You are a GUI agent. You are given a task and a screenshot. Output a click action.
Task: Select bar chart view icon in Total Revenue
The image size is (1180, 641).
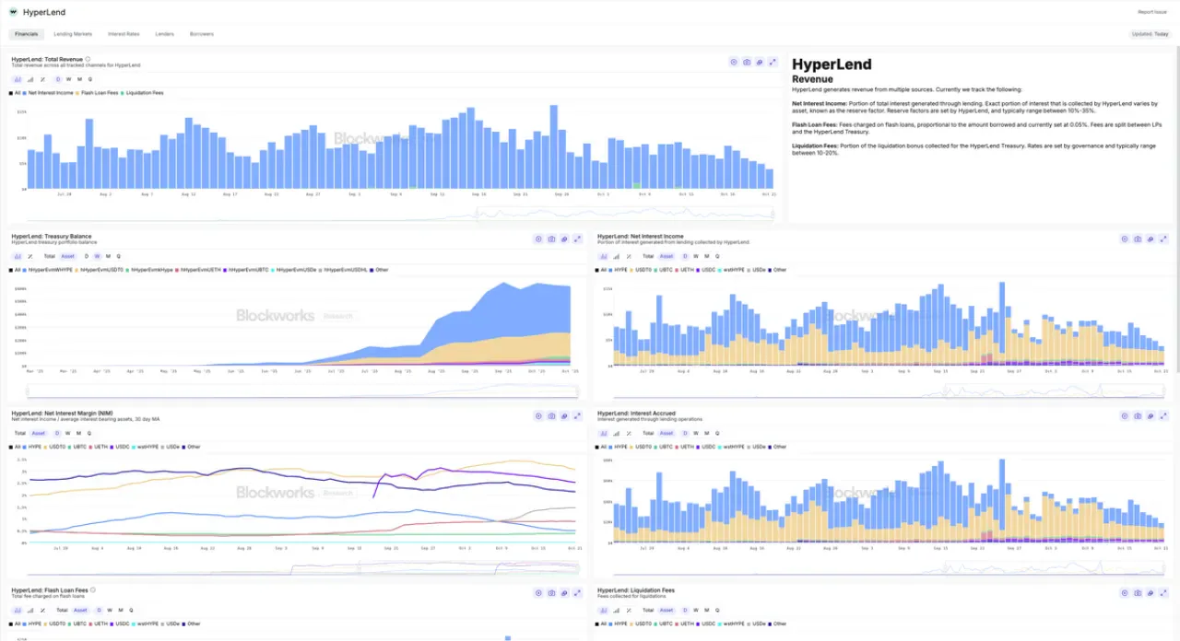click(x=18, y=79)
